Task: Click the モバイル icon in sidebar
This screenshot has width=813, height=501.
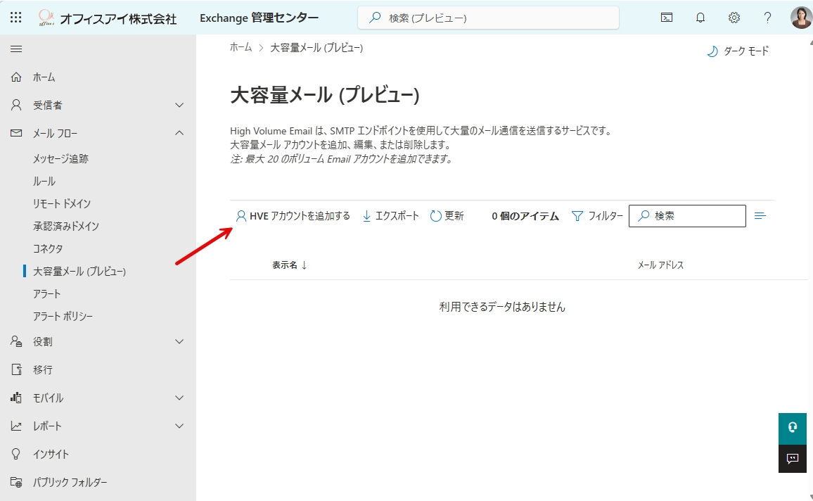Action: [x=16, y=398]
